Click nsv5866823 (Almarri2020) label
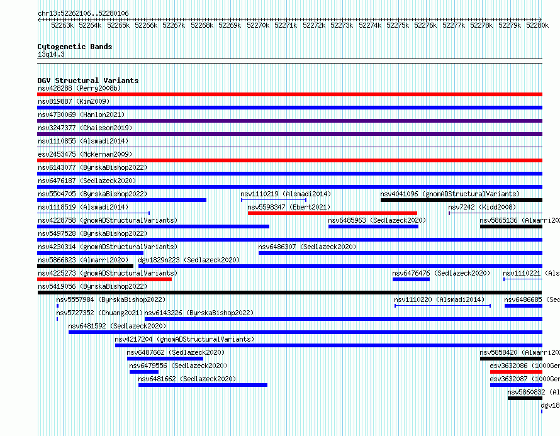The width and height of the screenshot is (560, 436). (83, 260)
